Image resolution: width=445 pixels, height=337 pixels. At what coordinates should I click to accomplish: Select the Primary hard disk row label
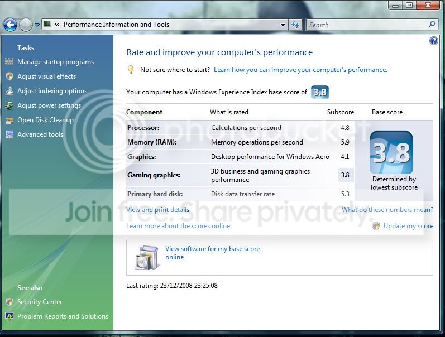coord(155,194)
